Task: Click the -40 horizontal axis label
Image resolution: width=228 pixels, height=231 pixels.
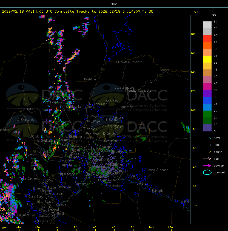Action: click(x=18, y=227)
